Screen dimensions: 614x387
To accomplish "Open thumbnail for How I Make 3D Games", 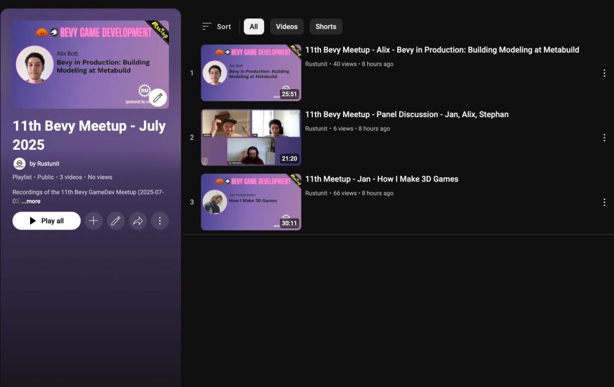I will 251,202.
